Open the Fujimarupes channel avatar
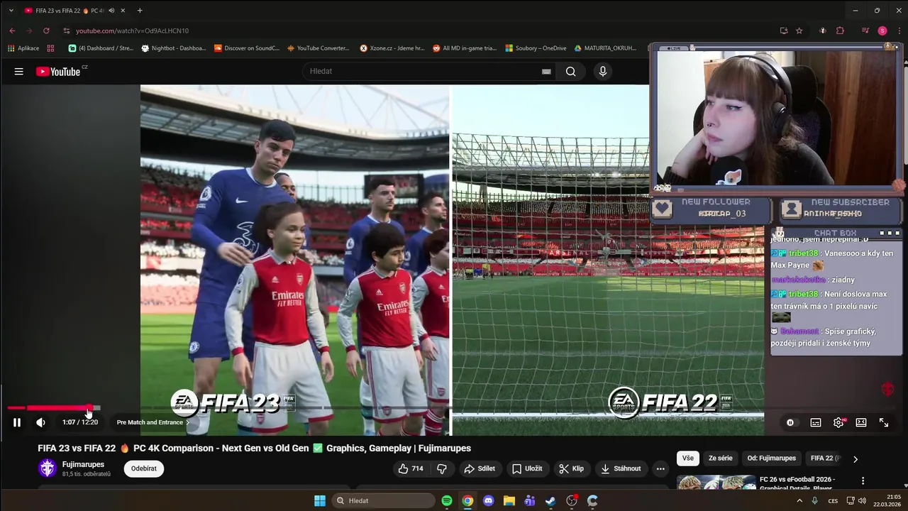Viewport: 908px width, 511px height. coord(48,468)
